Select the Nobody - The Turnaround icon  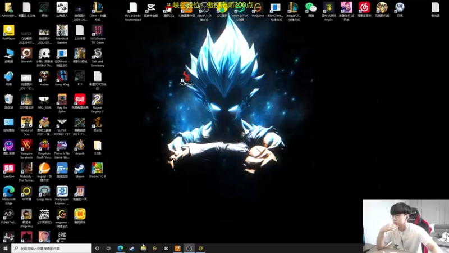click(26, 172)
